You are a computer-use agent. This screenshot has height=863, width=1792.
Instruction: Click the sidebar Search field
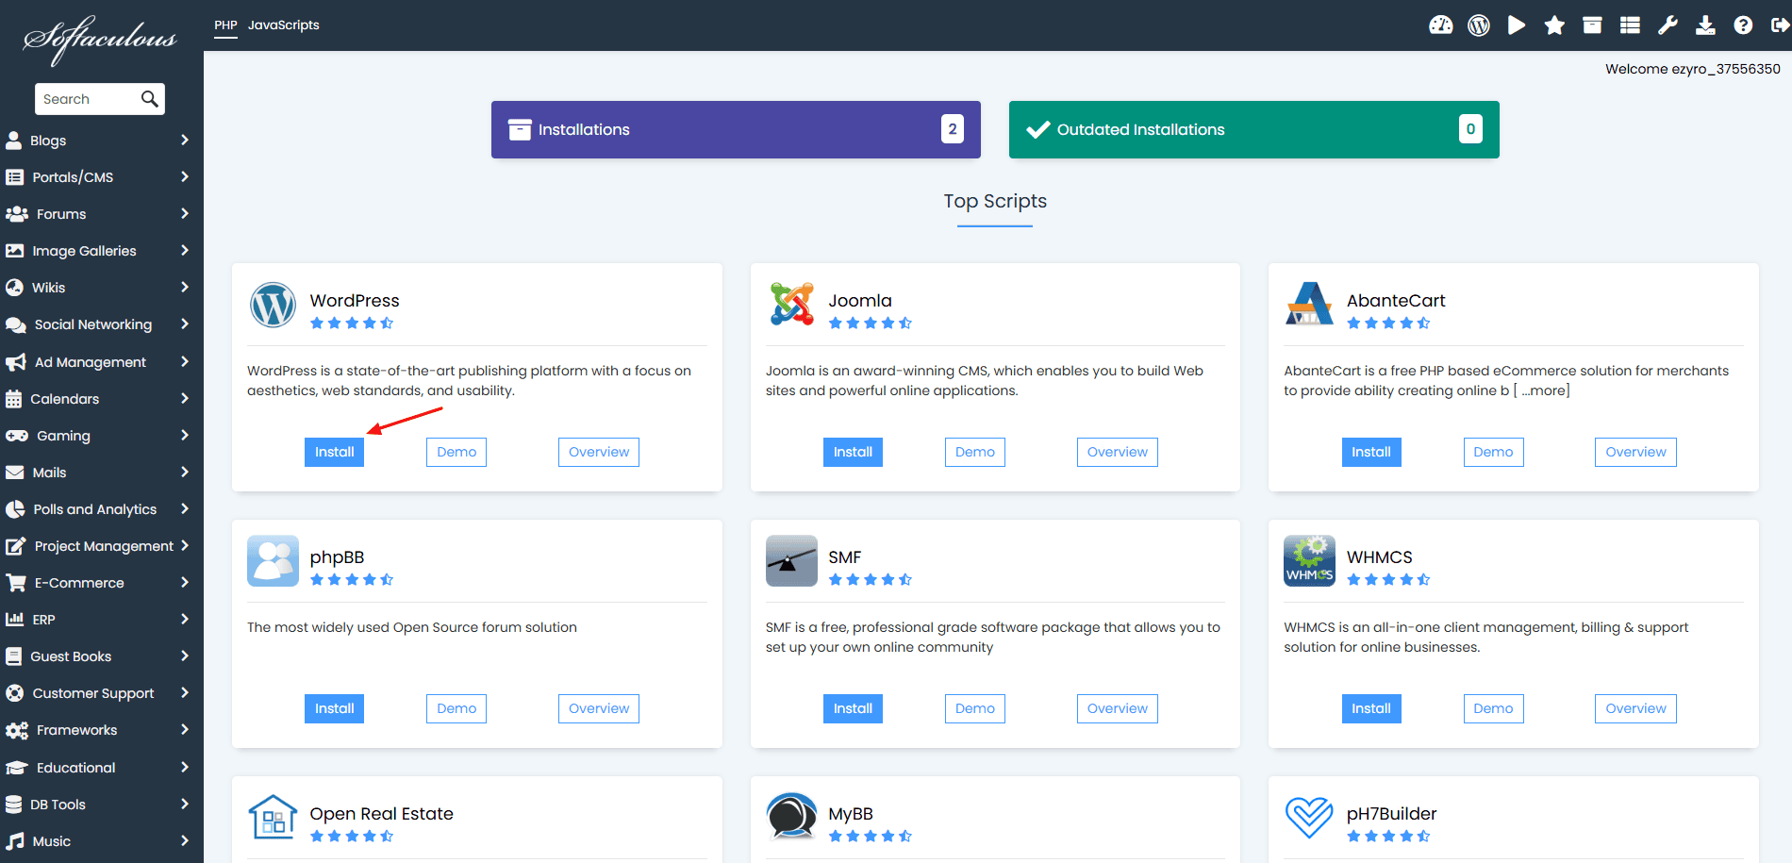tap(88, 99)
